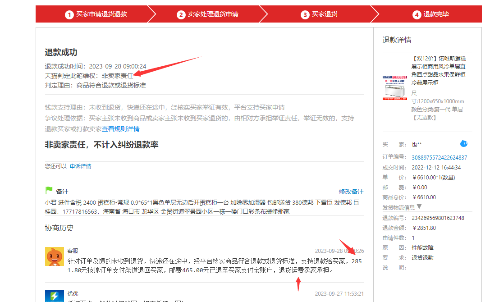Click the step 4 number circle
This screenshot has height=302, width=499.
[x=417, y=14]
